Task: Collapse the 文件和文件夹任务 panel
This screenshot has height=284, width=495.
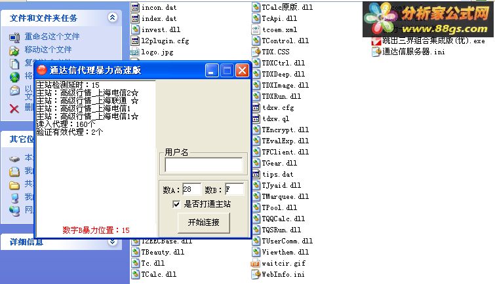Action: [112, 17]
